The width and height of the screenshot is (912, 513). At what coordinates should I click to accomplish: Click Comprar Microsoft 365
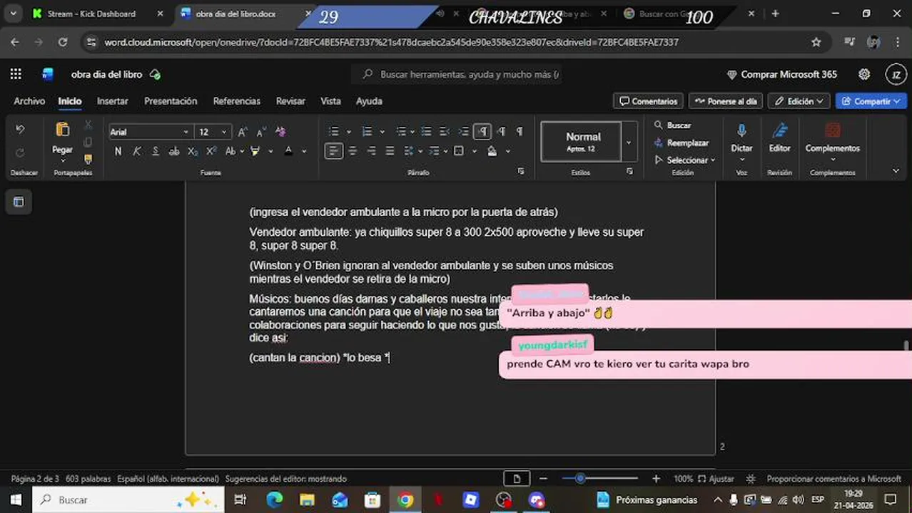point(781,74)
